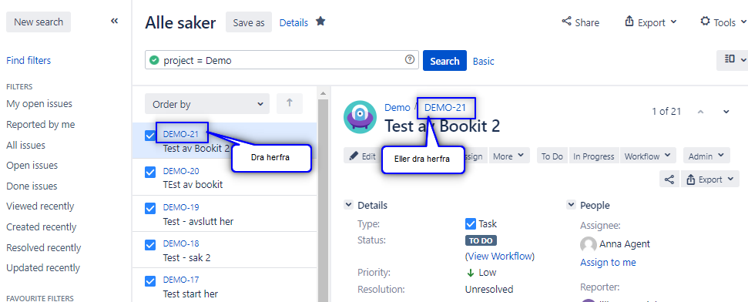Select the DEMO-19 task type icon
Screen dimensions: 748x302
tap(150, 209)
